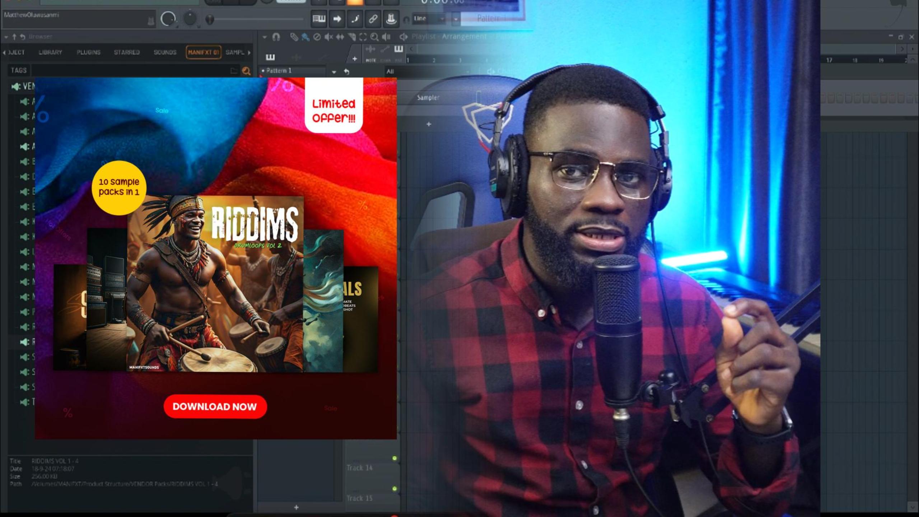This screenshot has width=919, height=517.
Task: Click the link/chain toolbar icon
Action: (x=373, y=19)
